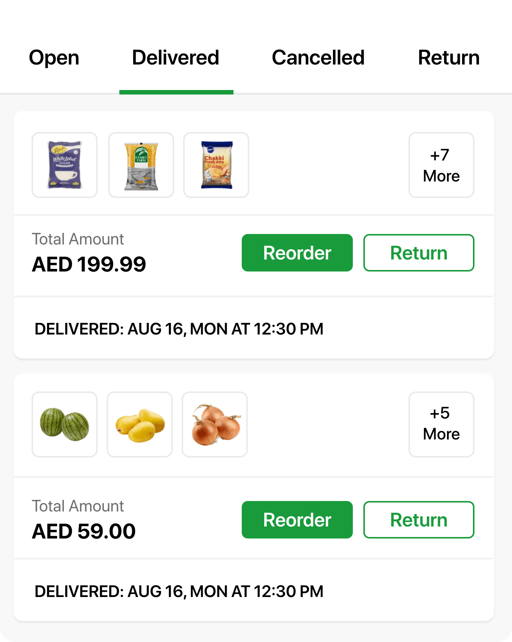Viewport: 512px width, 642px height.
Task: Reorder the AED 59.00 order
Action: pyautogui.click(x=297, y=520)
